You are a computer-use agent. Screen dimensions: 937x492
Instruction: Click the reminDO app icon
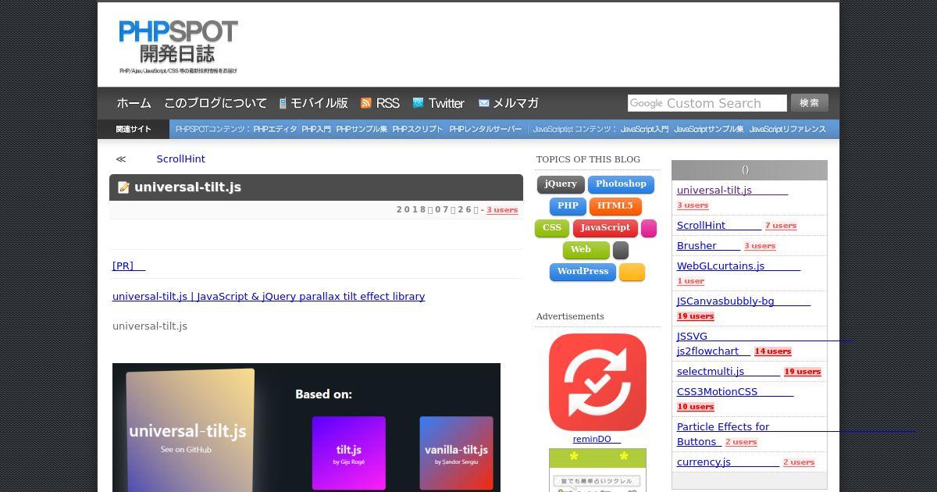coord(597,382)
